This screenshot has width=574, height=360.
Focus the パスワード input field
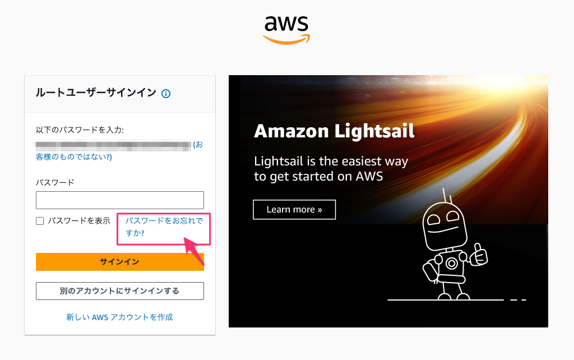119,200
